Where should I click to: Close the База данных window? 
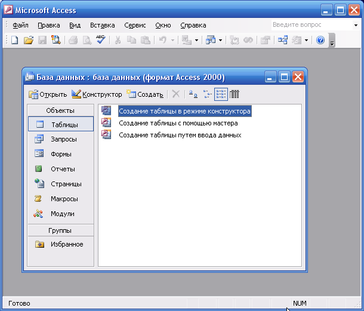click(298, 77)
